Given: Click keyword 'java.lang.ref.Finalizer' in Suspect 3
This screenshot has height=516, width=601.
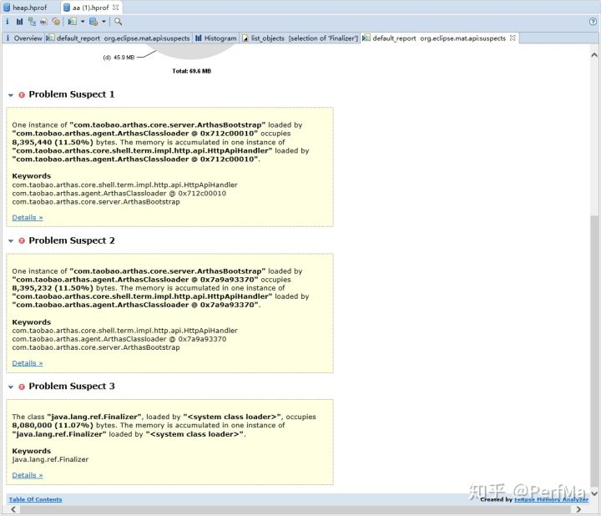Looking at the screenshot, I should [x=50, y=459].
